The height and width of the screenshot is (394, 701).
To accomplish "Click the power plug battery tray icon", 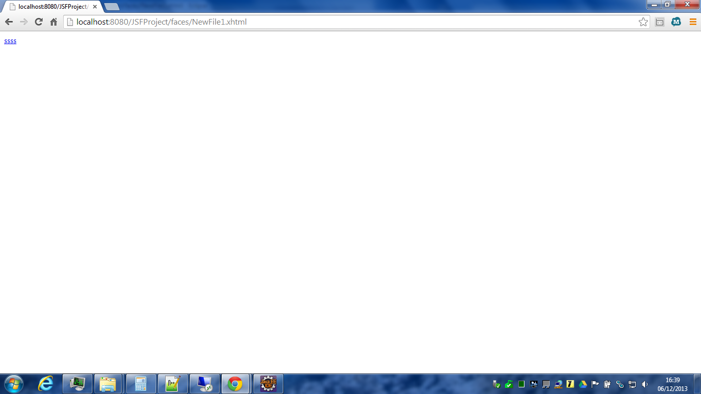I will point(608,384).
